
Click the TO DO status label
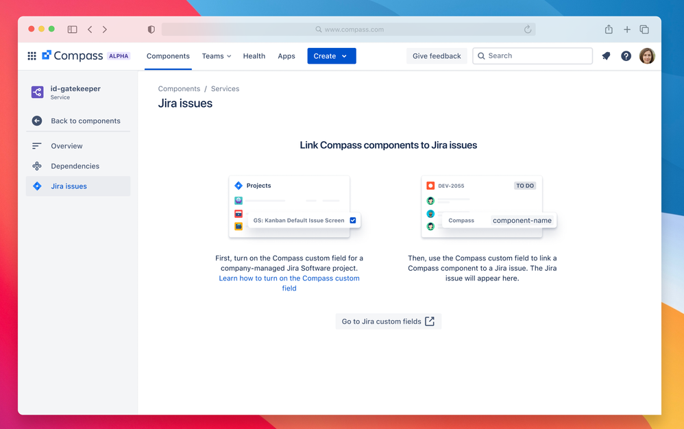coord(525,186)
